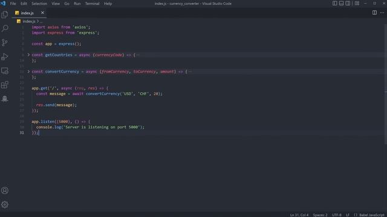The width and height of the screenshot is (387, 217).
Task: Open the Source Control view icon
Action: pyautogui.click(x=5, y=43)
